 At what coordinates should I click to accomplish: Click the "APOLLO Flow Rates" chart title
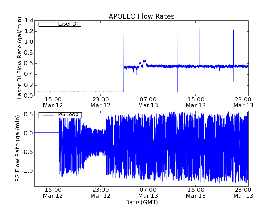(141, 16)
